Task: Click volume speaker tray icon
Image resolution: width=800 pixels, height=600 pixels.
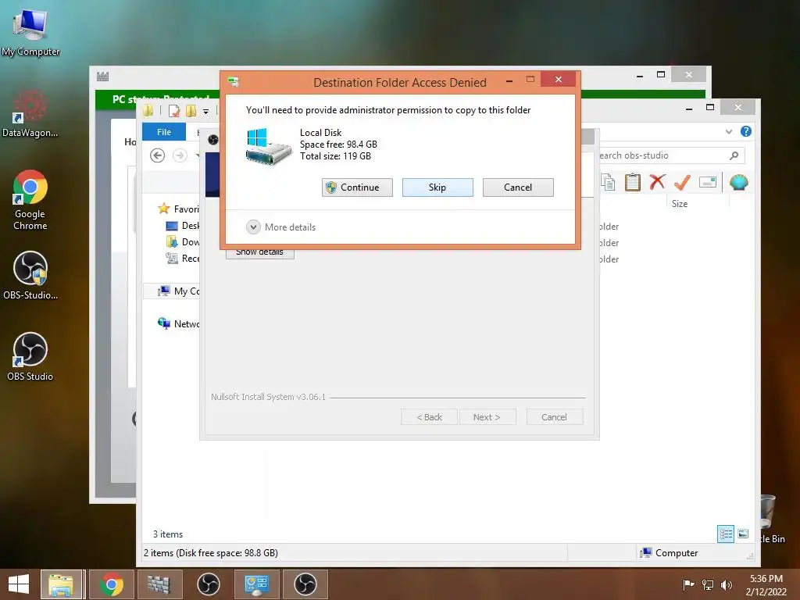Action: click(x=727, y=584)
